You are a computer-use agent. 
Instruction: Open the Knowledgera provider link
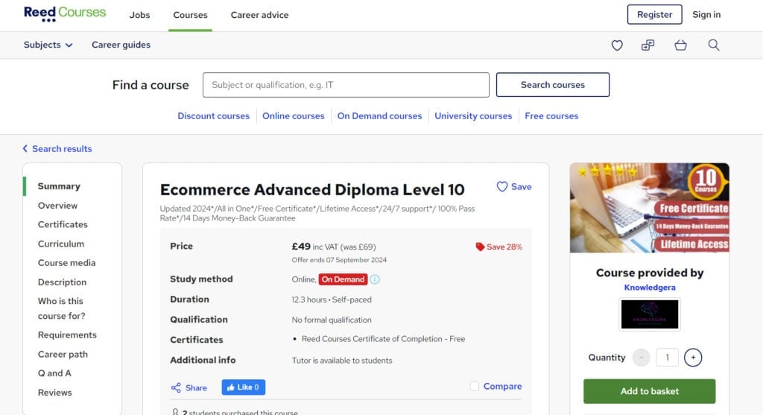pyautogui.click(x=650, y=288)
